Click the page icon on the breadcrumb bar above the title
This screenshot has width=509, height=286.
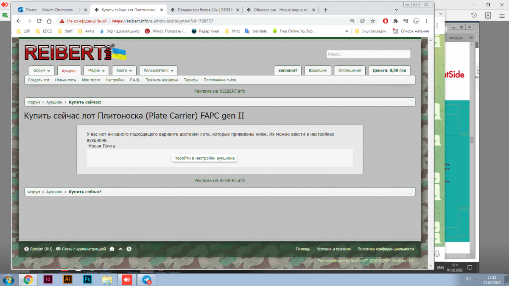point(411,102)
